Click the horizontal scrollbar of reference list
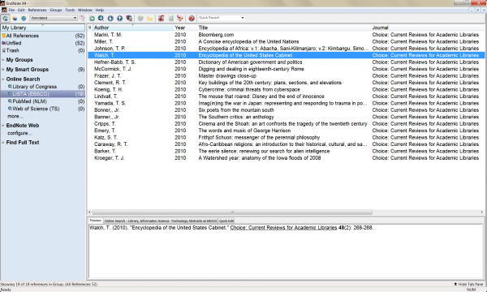 [232, 213]
